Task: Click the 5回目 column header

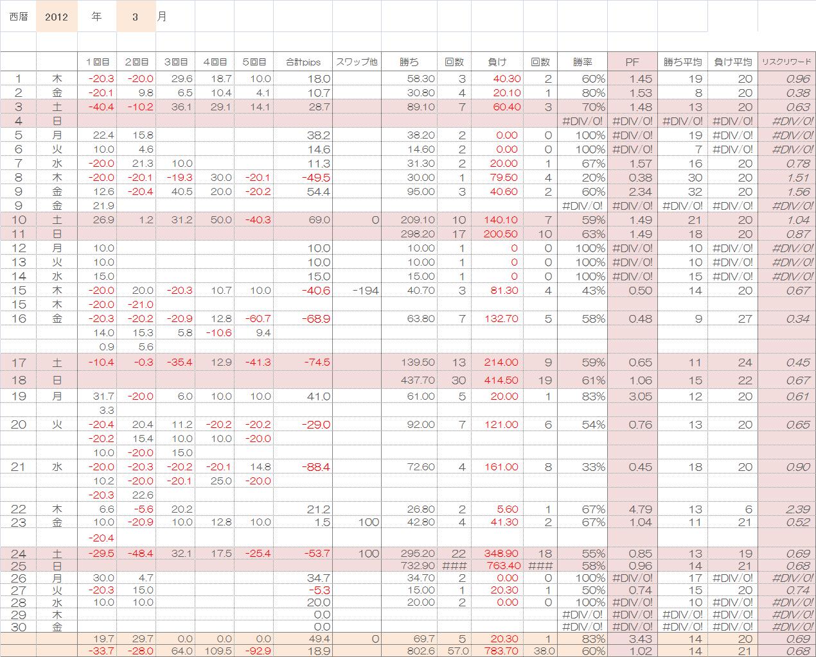Action: tap(254, 62)
